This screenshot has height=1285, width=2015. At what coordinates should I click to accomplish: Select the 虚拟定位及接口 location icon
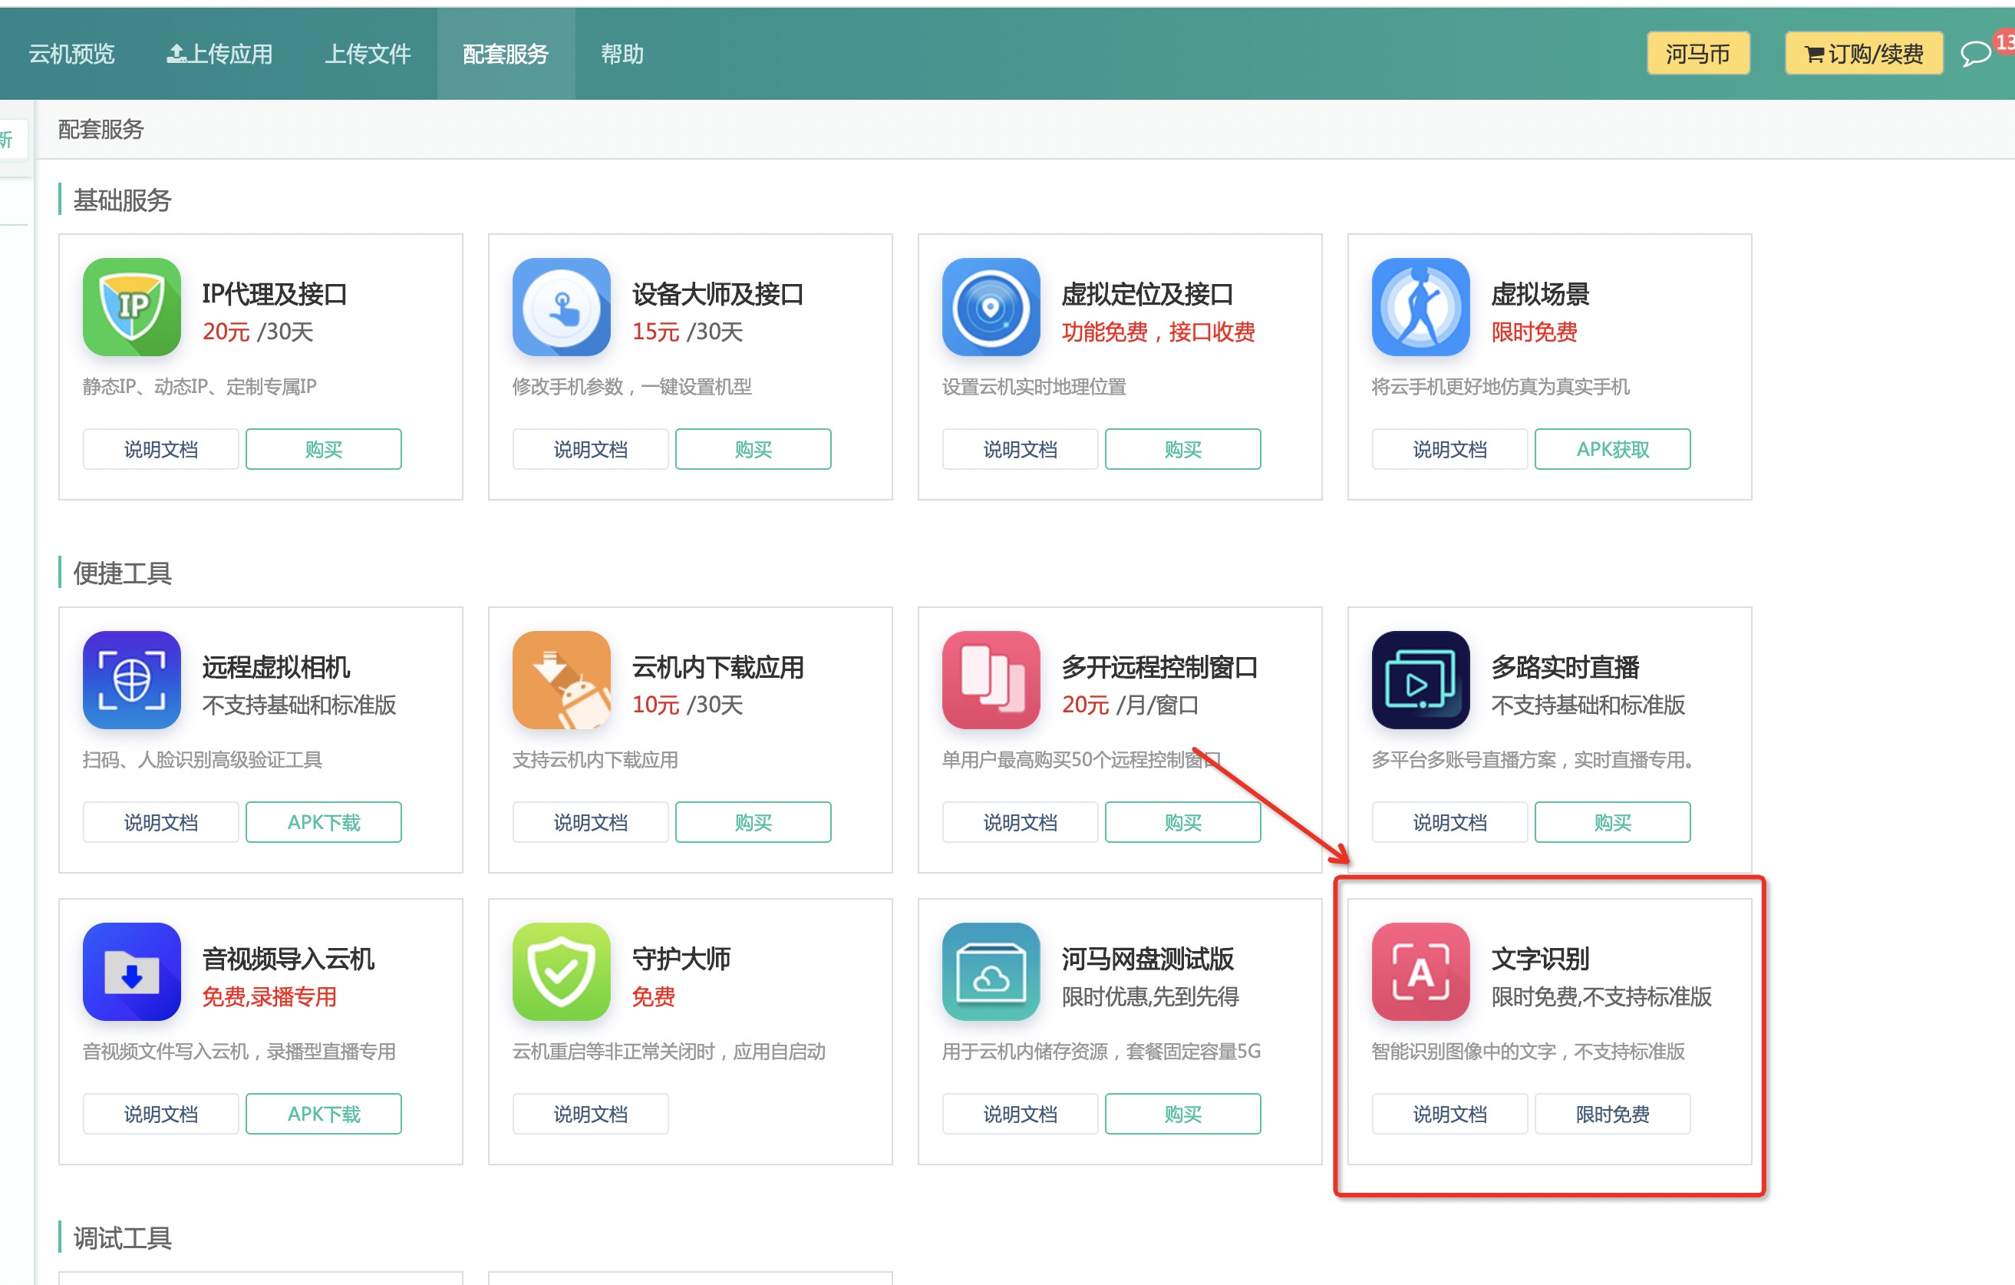[991, 307]
